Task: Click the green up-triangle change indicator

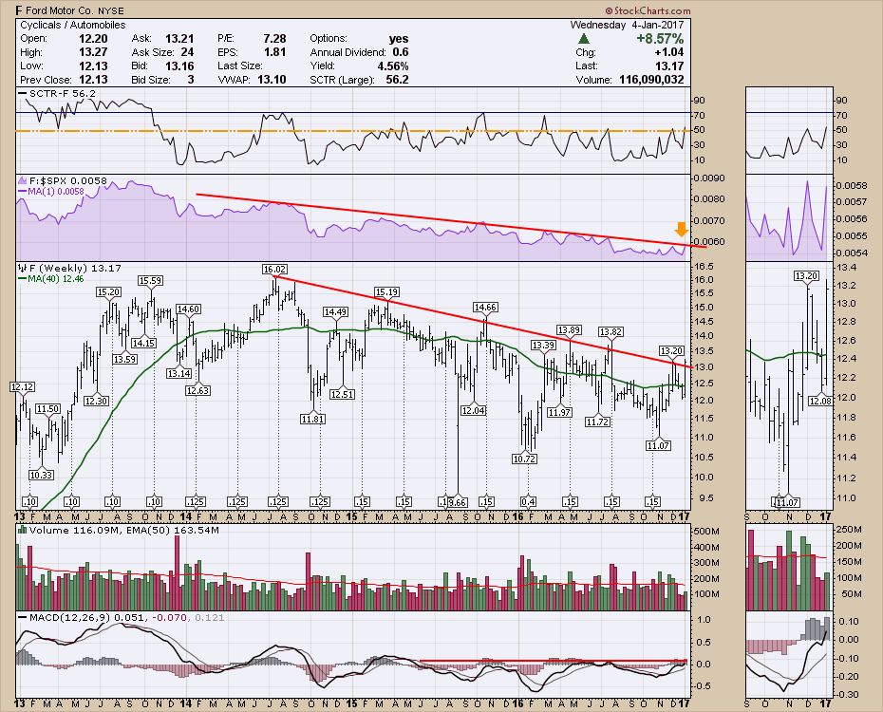Action: 584,39
